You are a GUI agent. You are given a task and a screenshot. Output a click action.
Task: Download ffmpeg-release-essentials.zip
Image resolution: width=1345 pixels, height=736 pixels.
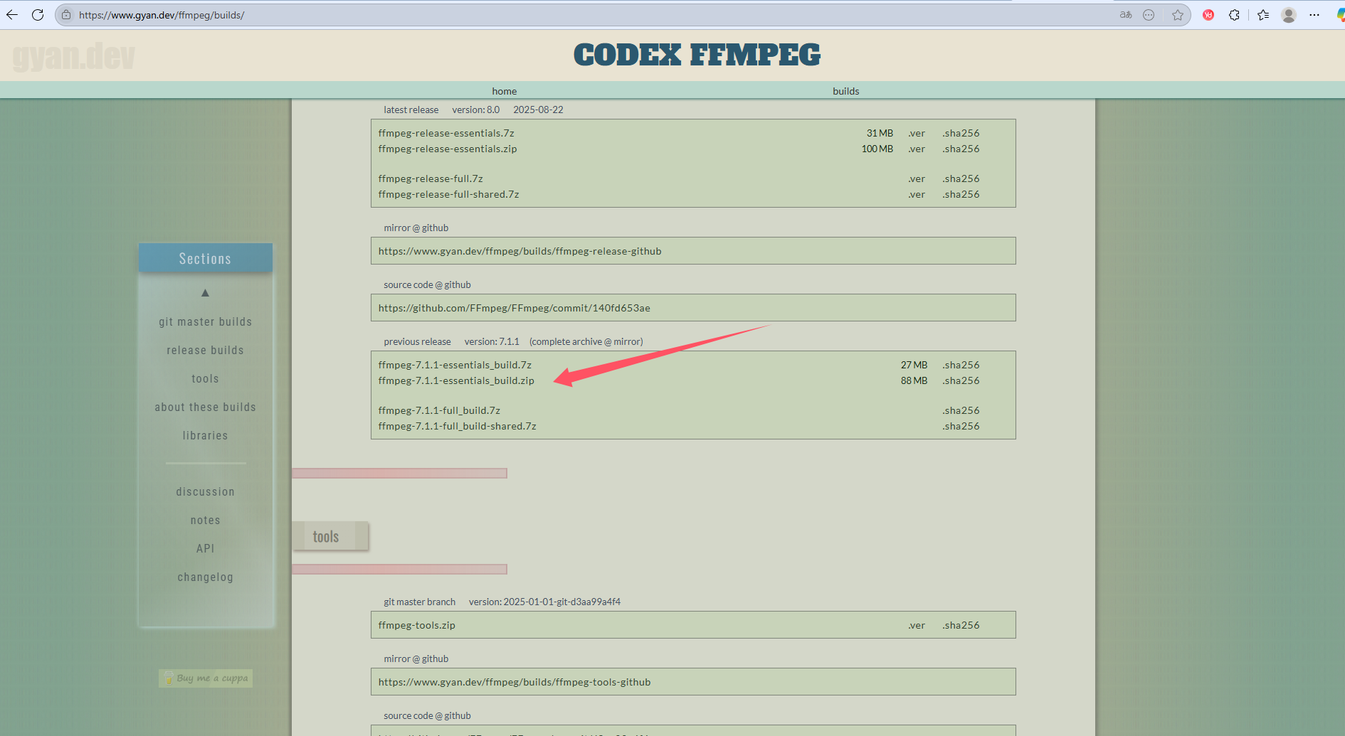click(448, 149)
